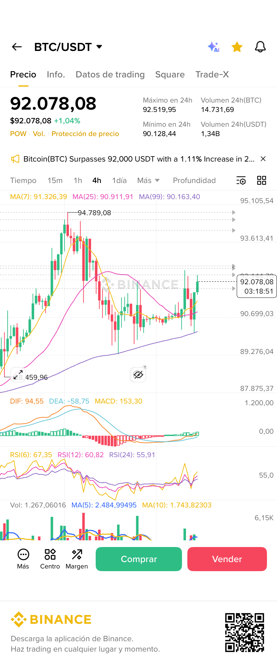Image resolution: width=277 pixels, height=665 pixels.
Task: Toggle the favorite star icon
Action: coord(237,47)
